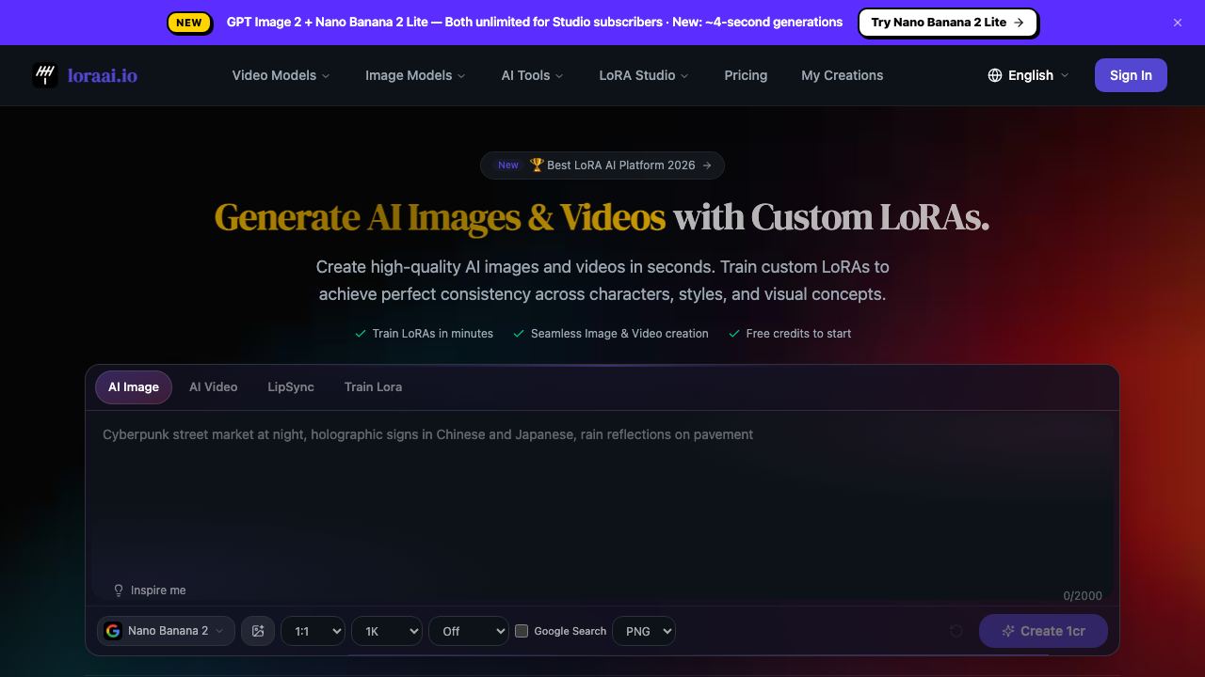
Task: Close the announcement banner with X
Action: (1178, 23)
